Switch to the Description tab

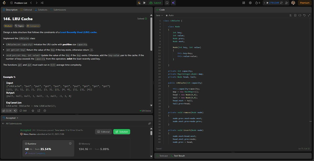point(10,10)
